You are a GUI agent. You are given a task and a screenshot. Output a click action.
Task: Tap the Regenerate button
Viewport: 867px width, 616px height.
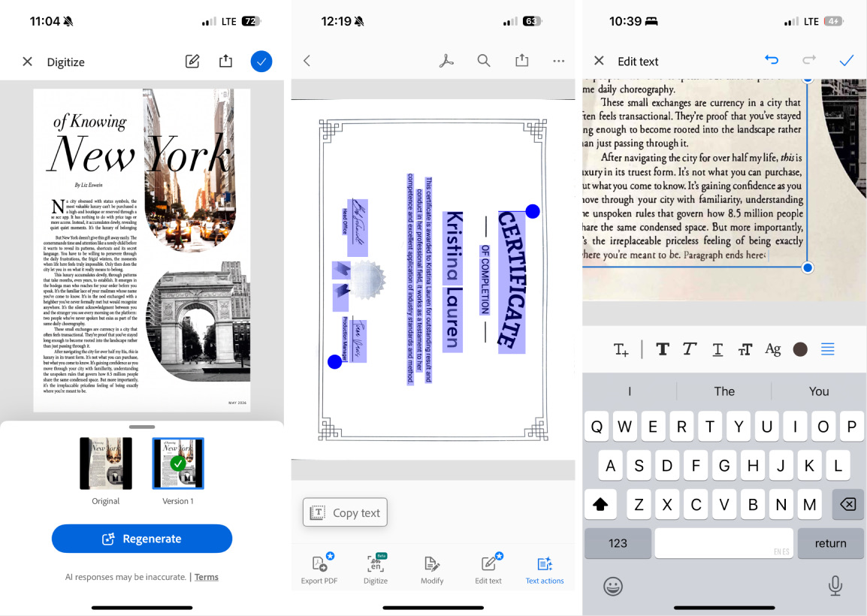[x=142, y=539]
